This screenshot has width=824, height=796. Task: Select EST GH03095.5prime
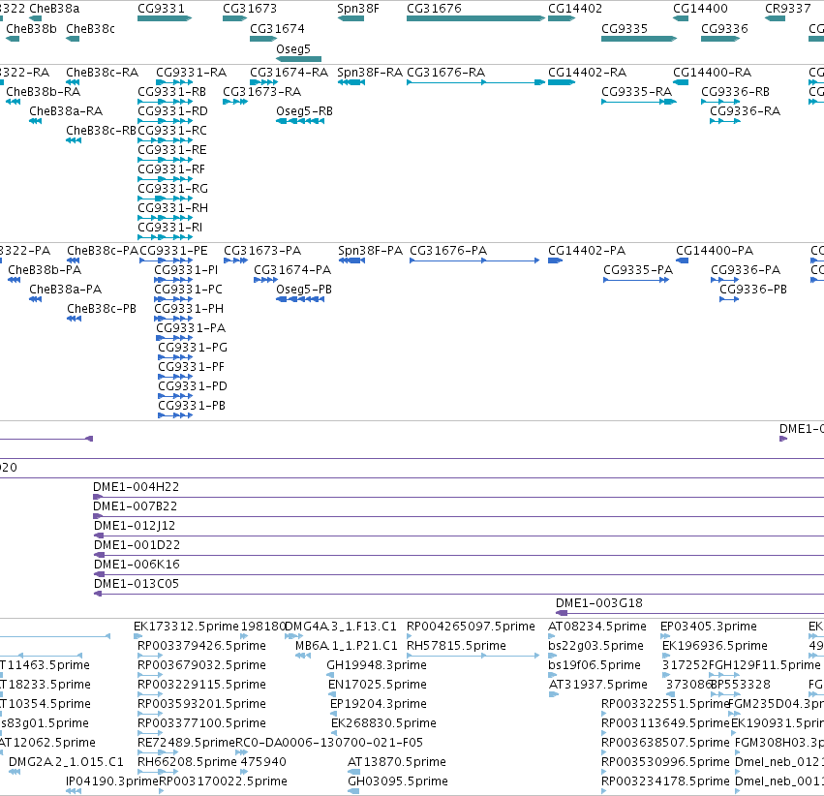(398, 781)
